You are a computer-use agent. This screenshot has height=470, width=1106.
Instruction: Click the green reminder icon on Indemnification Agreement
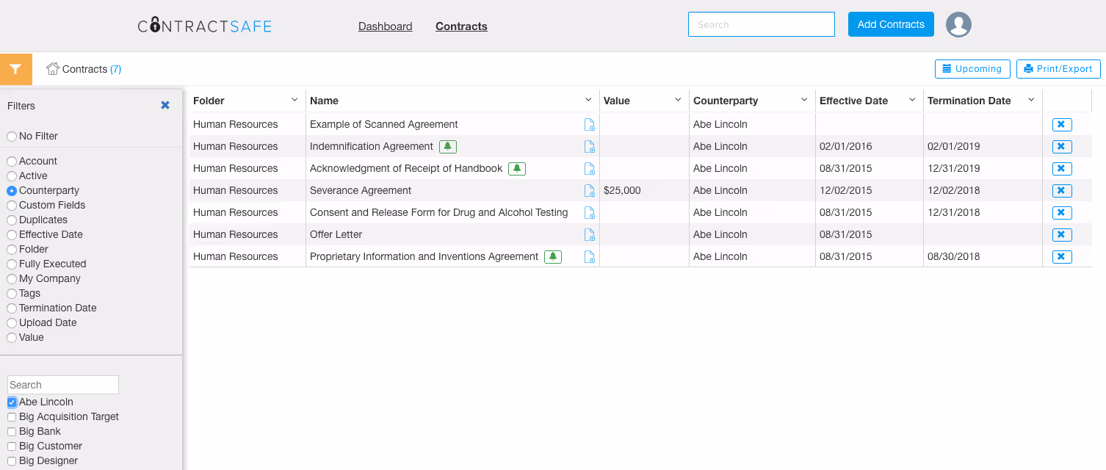(448, 146)
